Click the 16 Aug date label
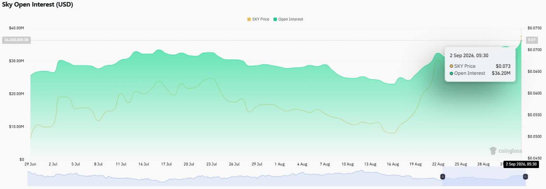 click(x=393, y=164)
